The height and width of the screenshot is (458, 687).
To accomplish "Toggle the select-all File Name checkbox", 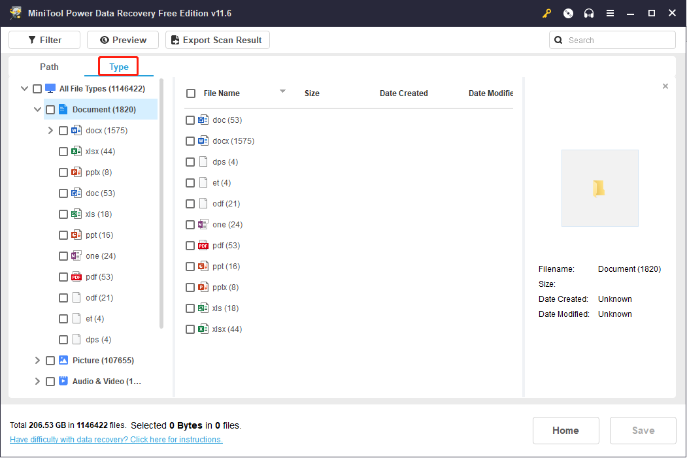I will click(x=191, y=93).
